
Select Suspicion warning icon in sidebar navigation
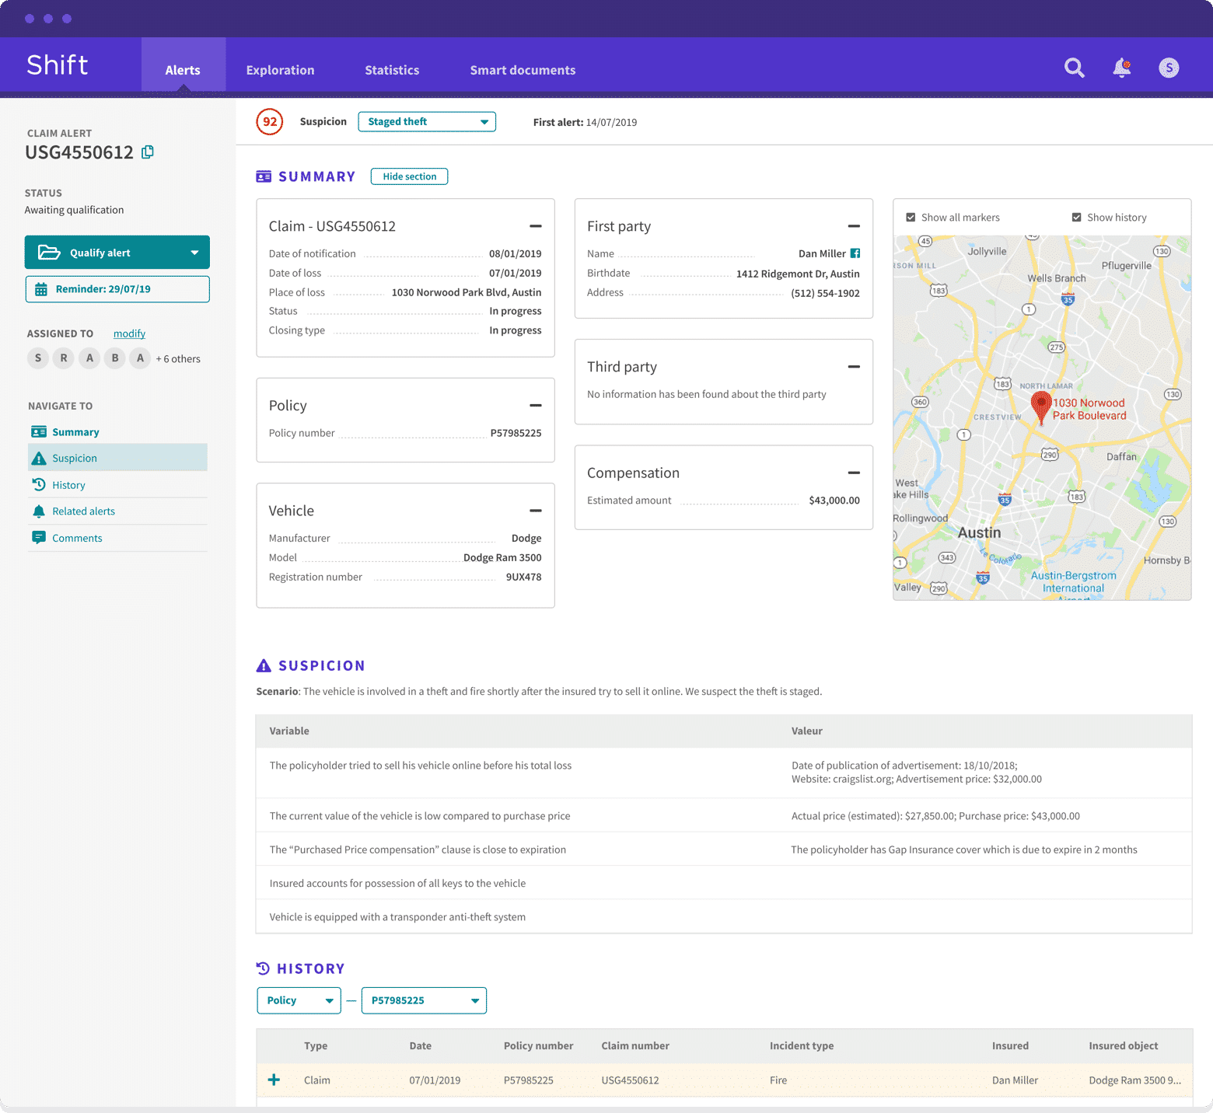pyautogui.click(x=40, y=458)
